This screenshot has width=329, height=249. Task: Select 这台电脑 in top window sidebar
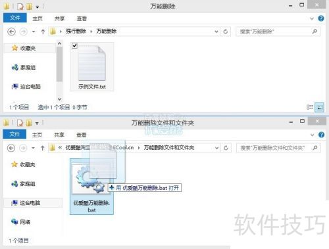[26, 87]
